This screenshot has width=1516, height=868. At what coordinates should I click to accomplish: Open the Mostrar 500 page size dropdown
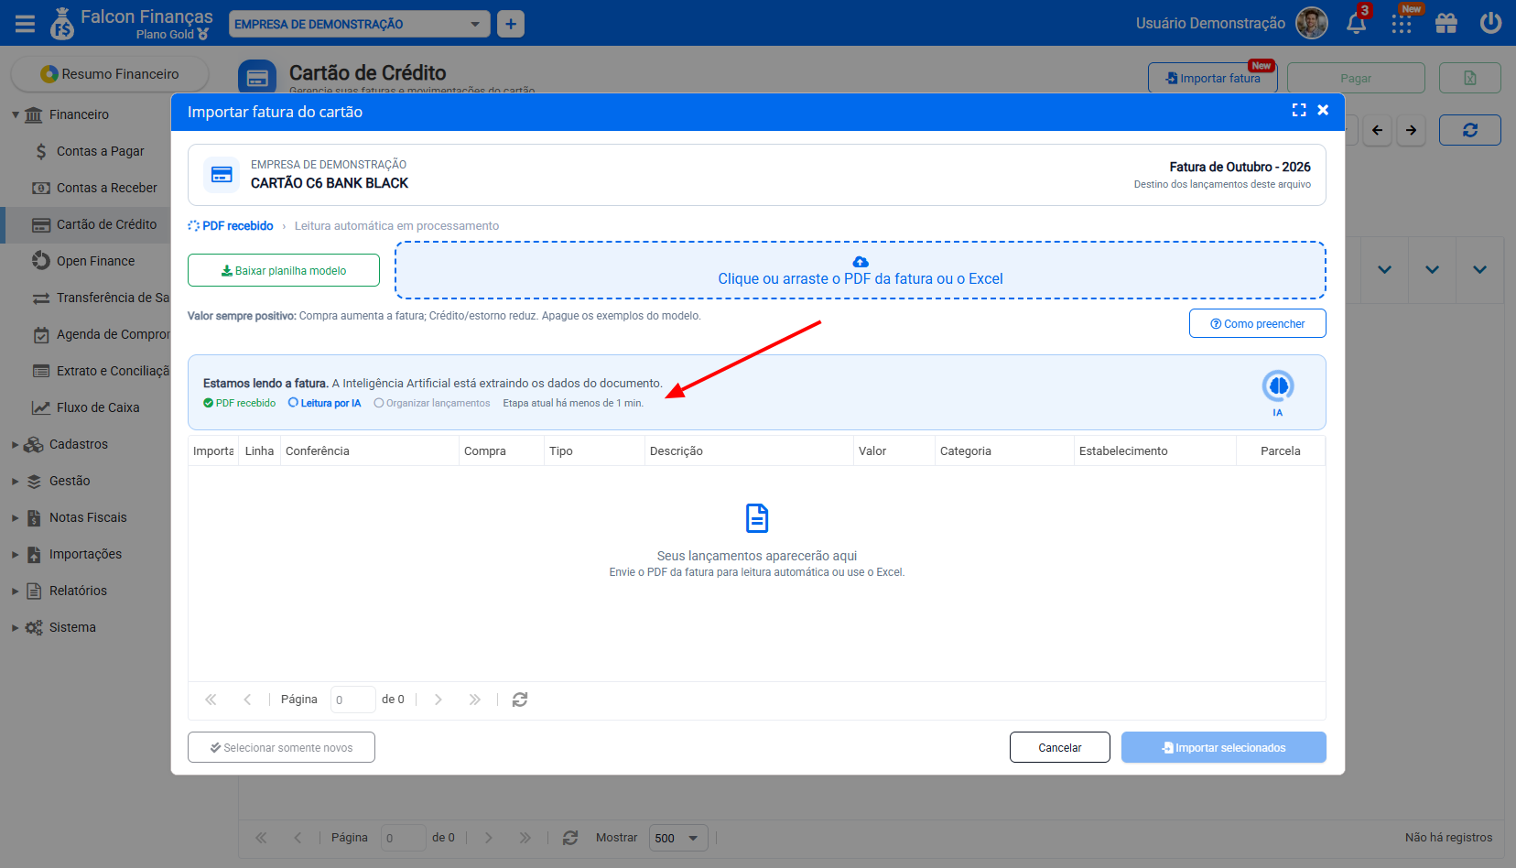click(678, 838)
